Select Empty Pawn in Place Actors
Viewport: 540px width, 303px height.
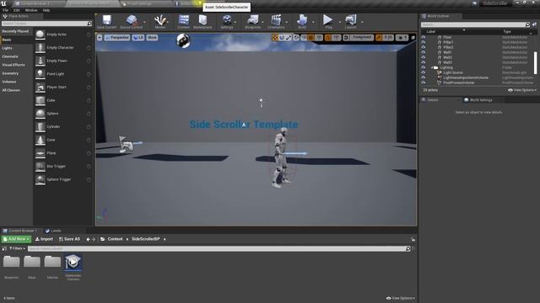[63, 61]
